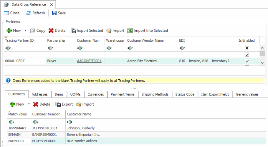The width and height of the screenshot is (268, 147).
Task: Delete the selected trading partner
Action: (57, 31)
